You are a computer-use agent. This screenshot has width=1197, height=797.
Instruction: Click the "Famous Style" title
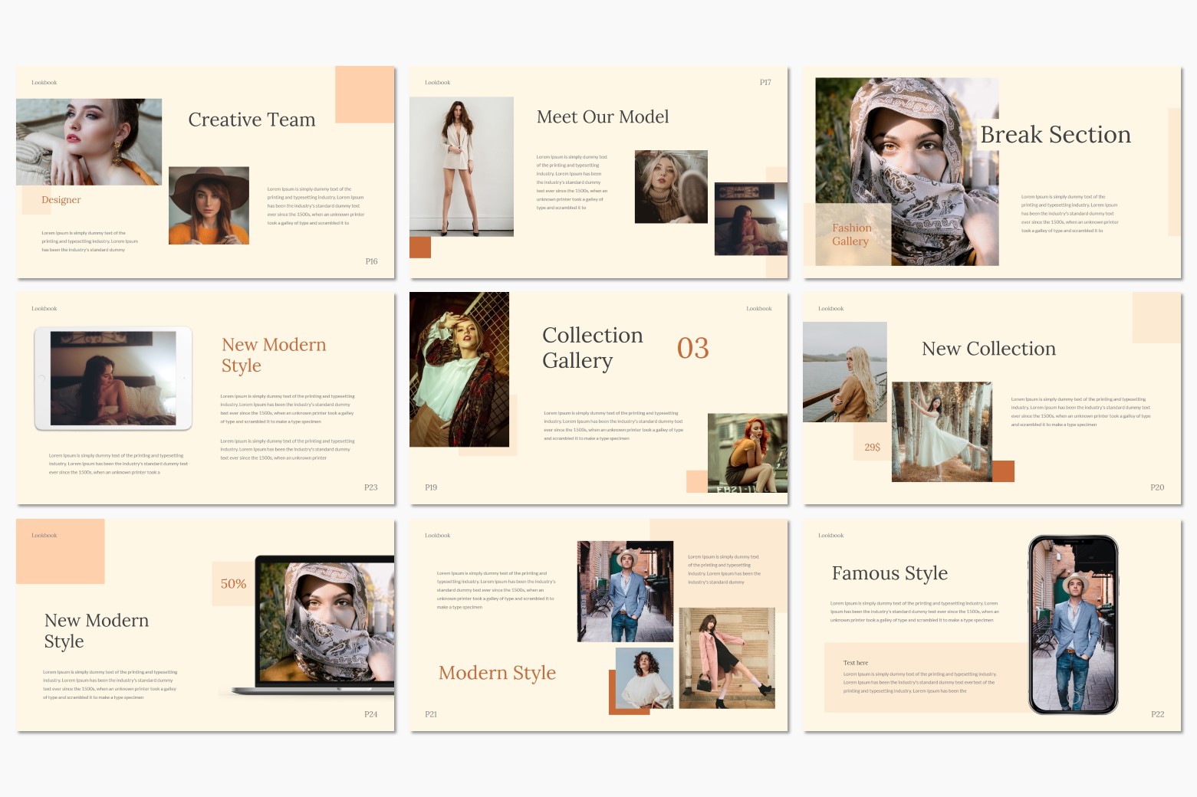[889, 573]
